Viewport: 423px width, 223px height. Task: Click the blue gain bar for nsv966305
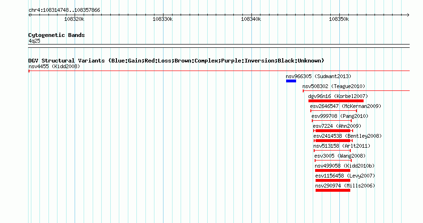(291, 81)
